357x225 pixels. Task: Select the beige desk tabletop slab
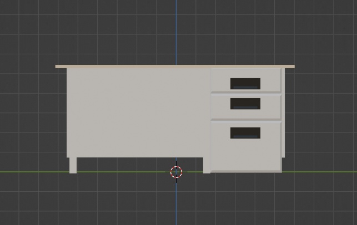pyautogui.click(x=175, y=67)
